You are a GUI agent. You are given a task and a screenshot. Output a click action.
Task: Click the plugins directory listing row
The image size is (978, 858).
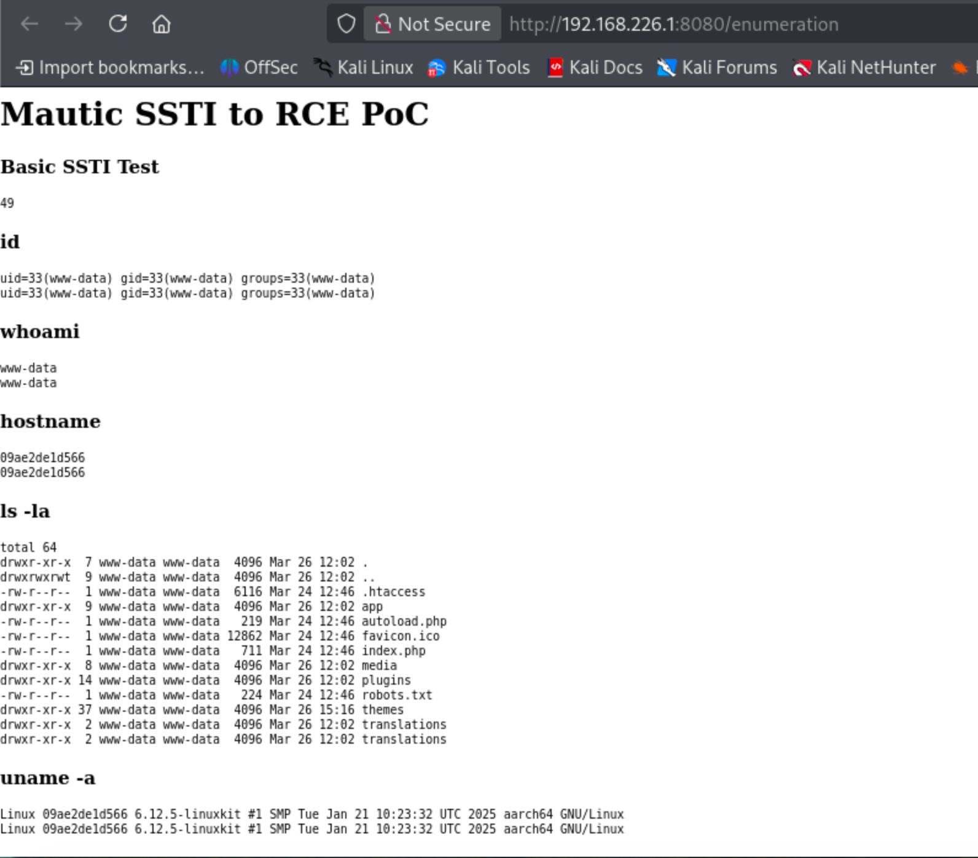point(205,680)
